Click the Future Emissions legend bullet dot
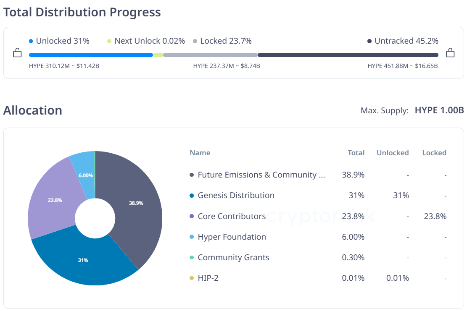This screenshot has width=467, height=311. click(x=192, y=175)
